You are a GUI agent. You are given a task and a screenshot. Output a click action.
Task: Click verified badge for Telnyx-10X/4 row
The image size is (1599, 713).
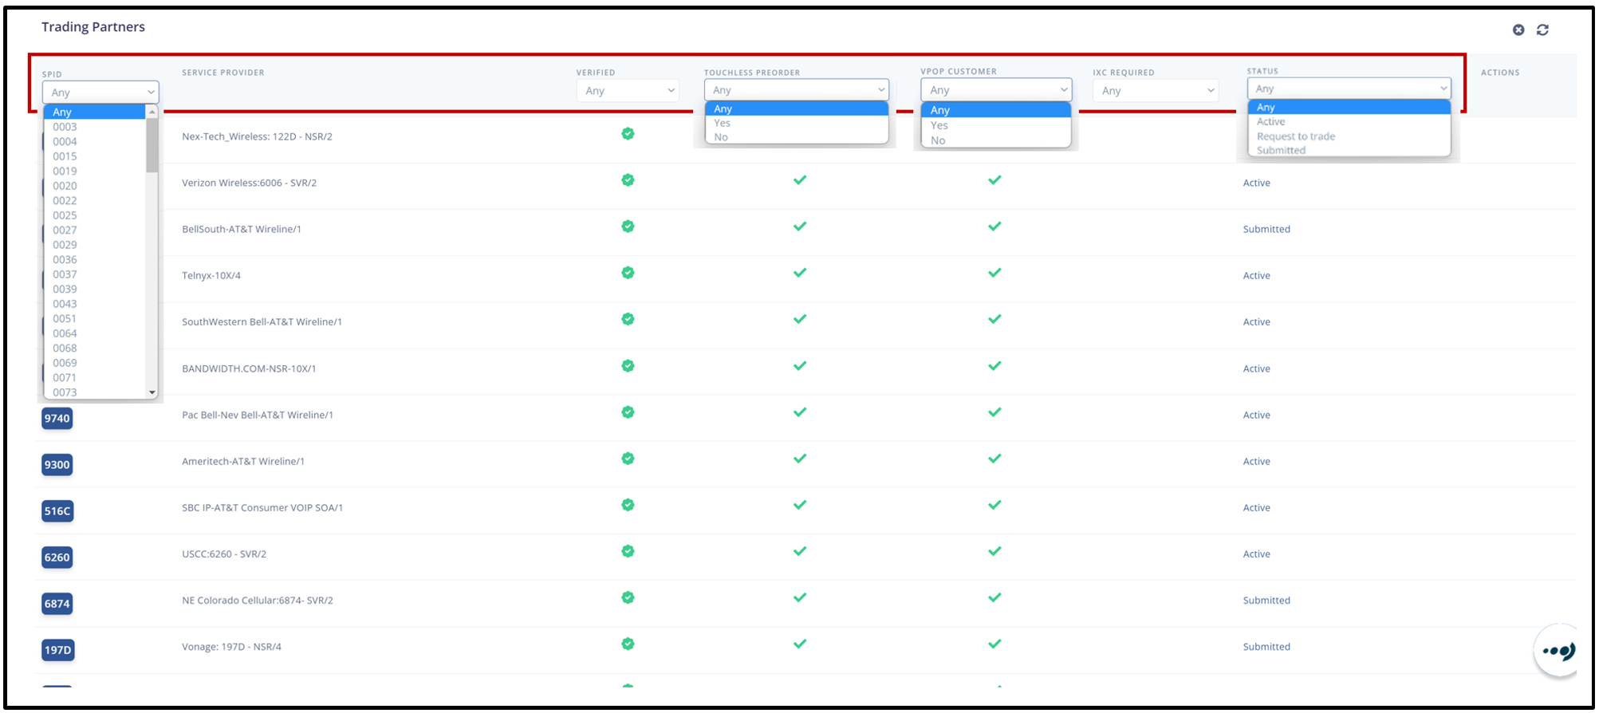tap(628, 273)
